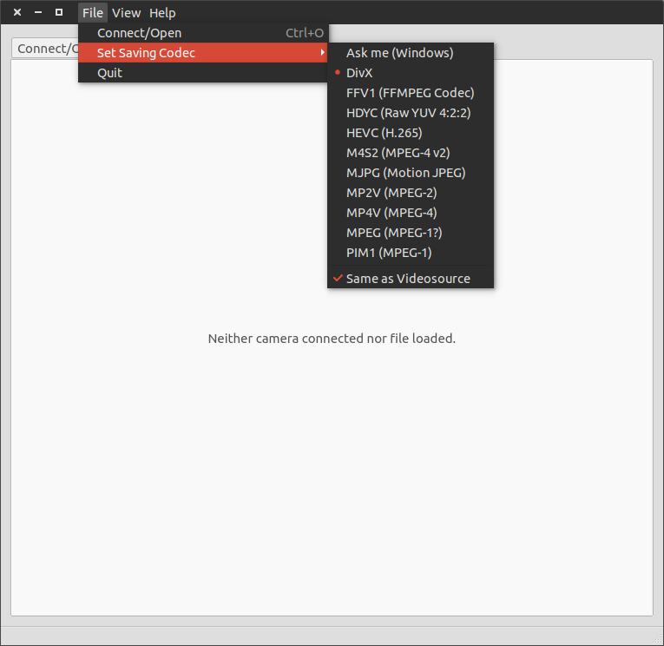Select HDYC (Raw YUV 4:2:2) codec
Image resolution: width=664 pixels, height=646 pixels.
tap(411, 113)
